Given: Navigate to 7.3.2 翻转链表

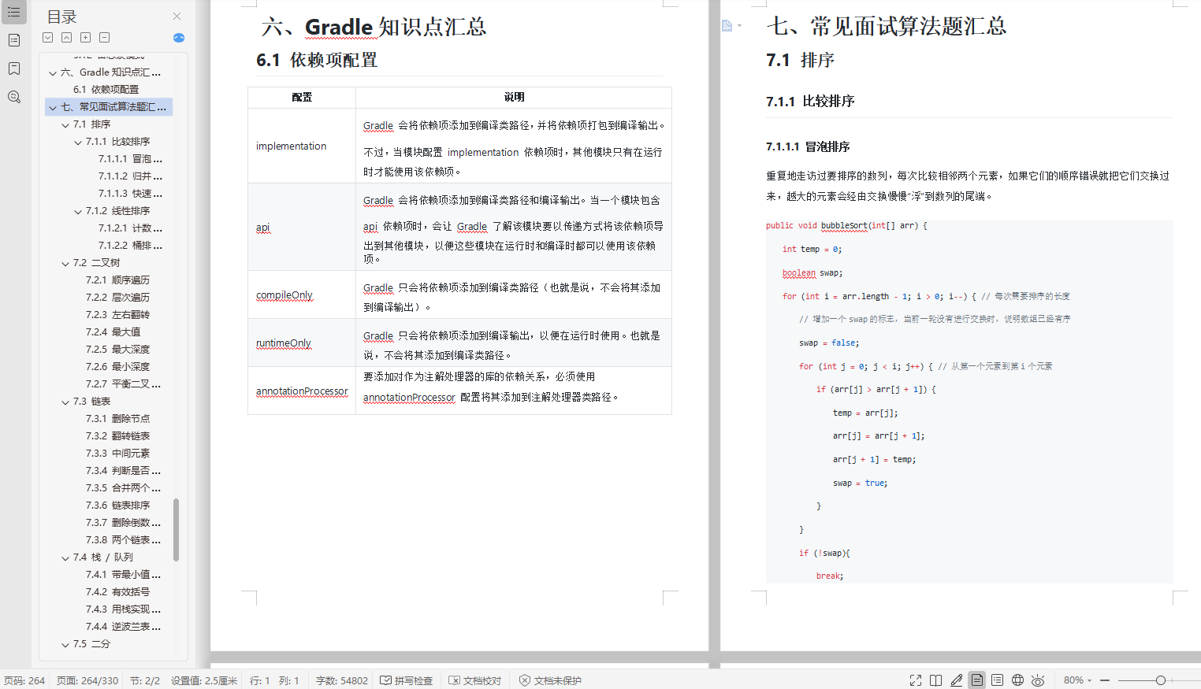Looking at the screenshot, I should point(117,436).
